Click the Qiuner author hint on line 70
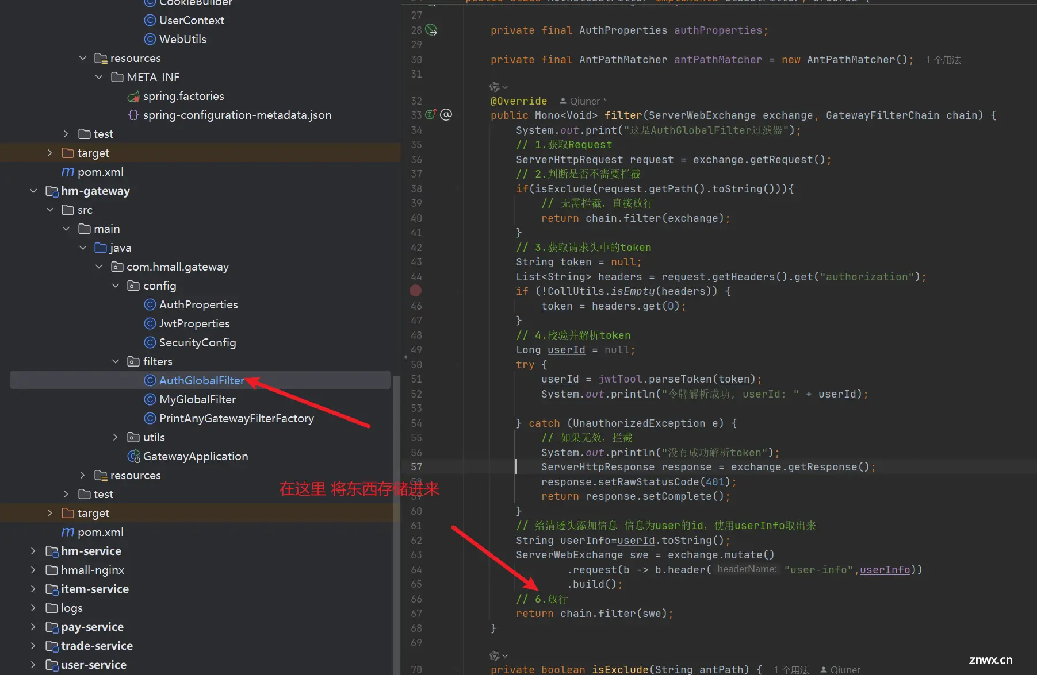 pyautogui.click(x=840, y=670)
